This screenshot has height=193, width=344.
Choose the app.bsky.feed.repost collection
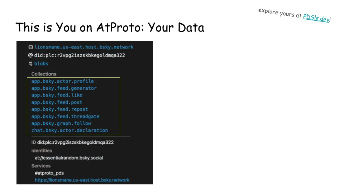59,109
